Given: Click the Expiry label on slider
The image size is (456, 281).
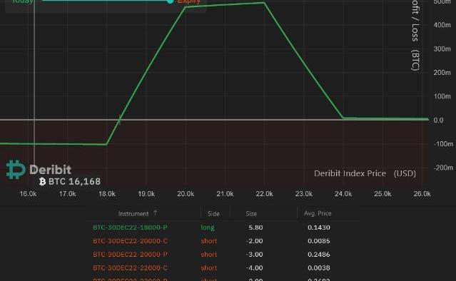Looking at the screenshot, I should 188,1.
